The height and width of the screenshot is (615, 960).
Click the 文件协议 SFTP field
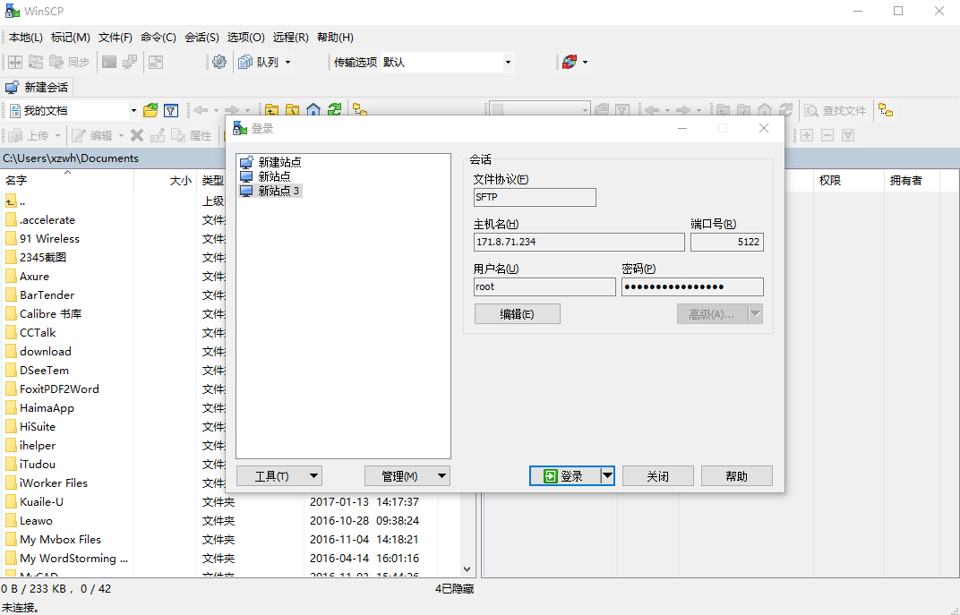click(535, 197)
